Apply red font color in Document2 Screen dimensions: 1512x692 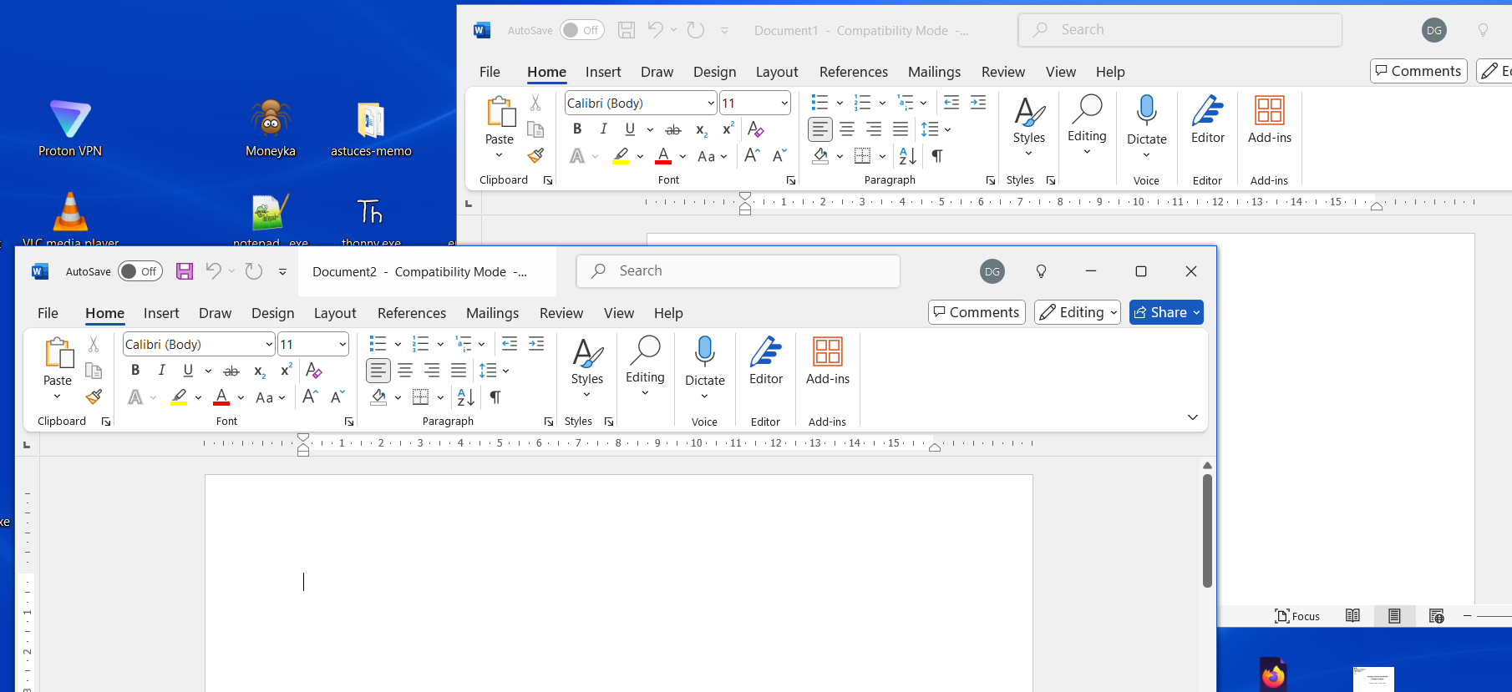pos(221,397)
